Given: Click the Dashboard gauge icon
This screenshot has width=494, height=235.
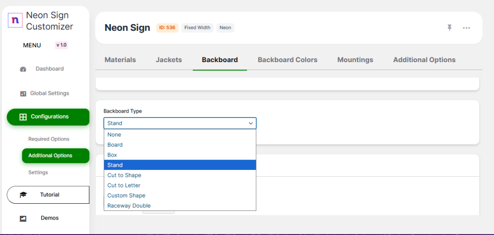Looking at the screenshot, I should (x=23, y=69).
